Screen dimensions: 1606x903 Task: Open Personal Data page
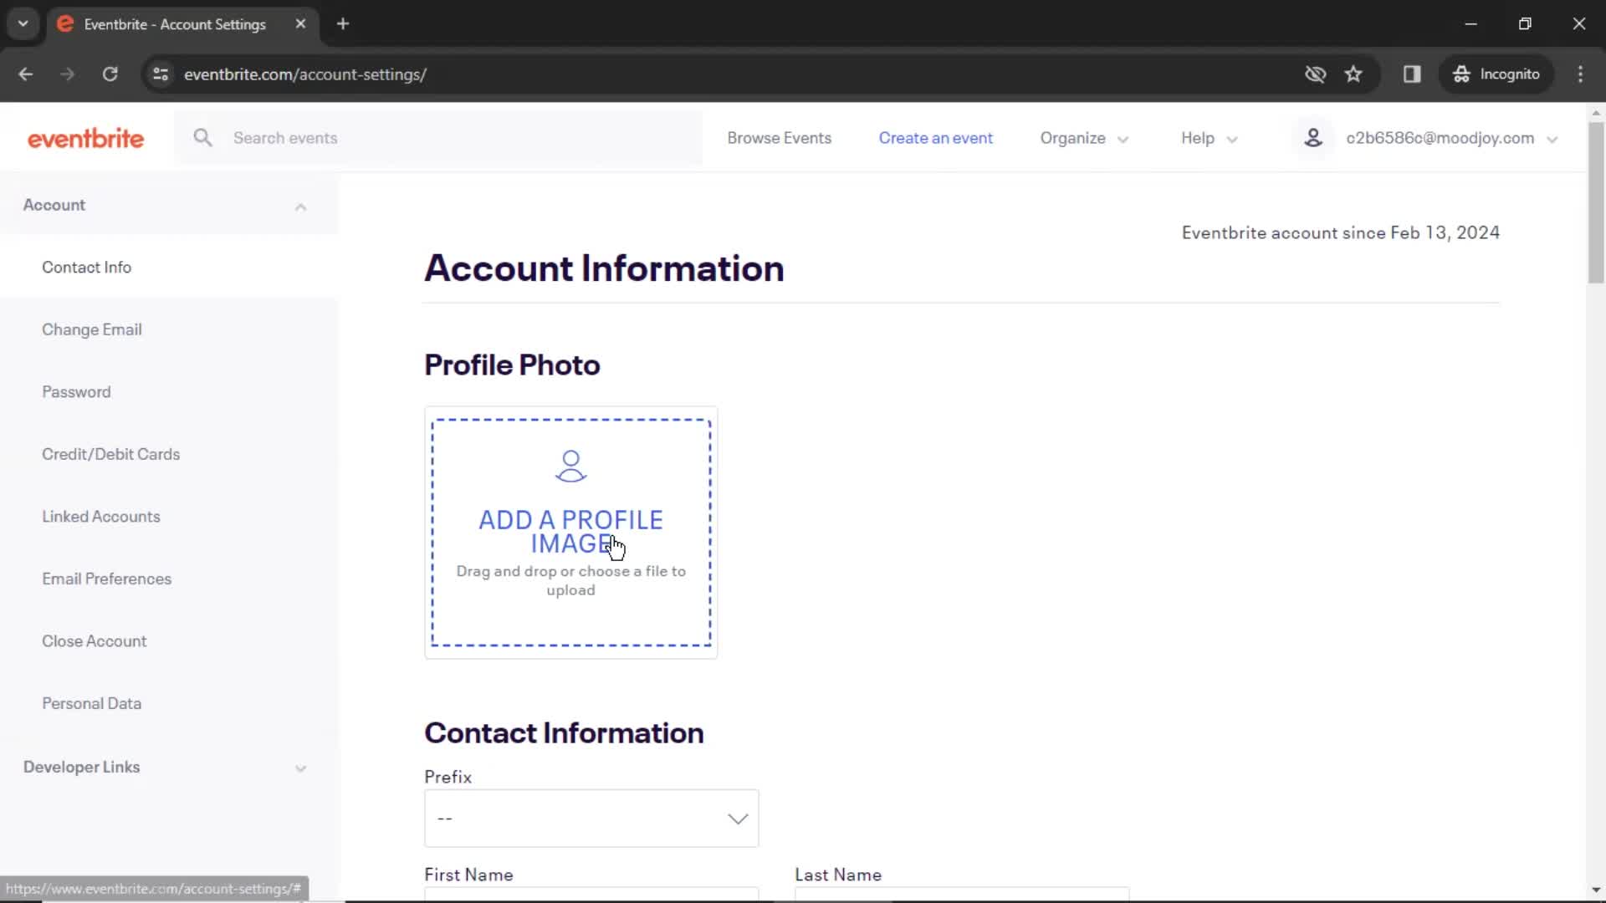coord(92,703)
